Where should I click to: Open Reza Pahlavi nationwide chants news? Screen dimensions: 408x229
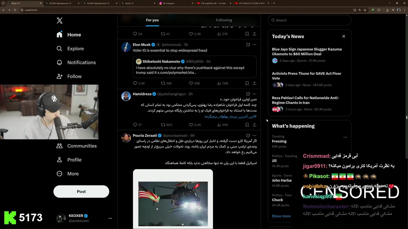coord(310,104)
